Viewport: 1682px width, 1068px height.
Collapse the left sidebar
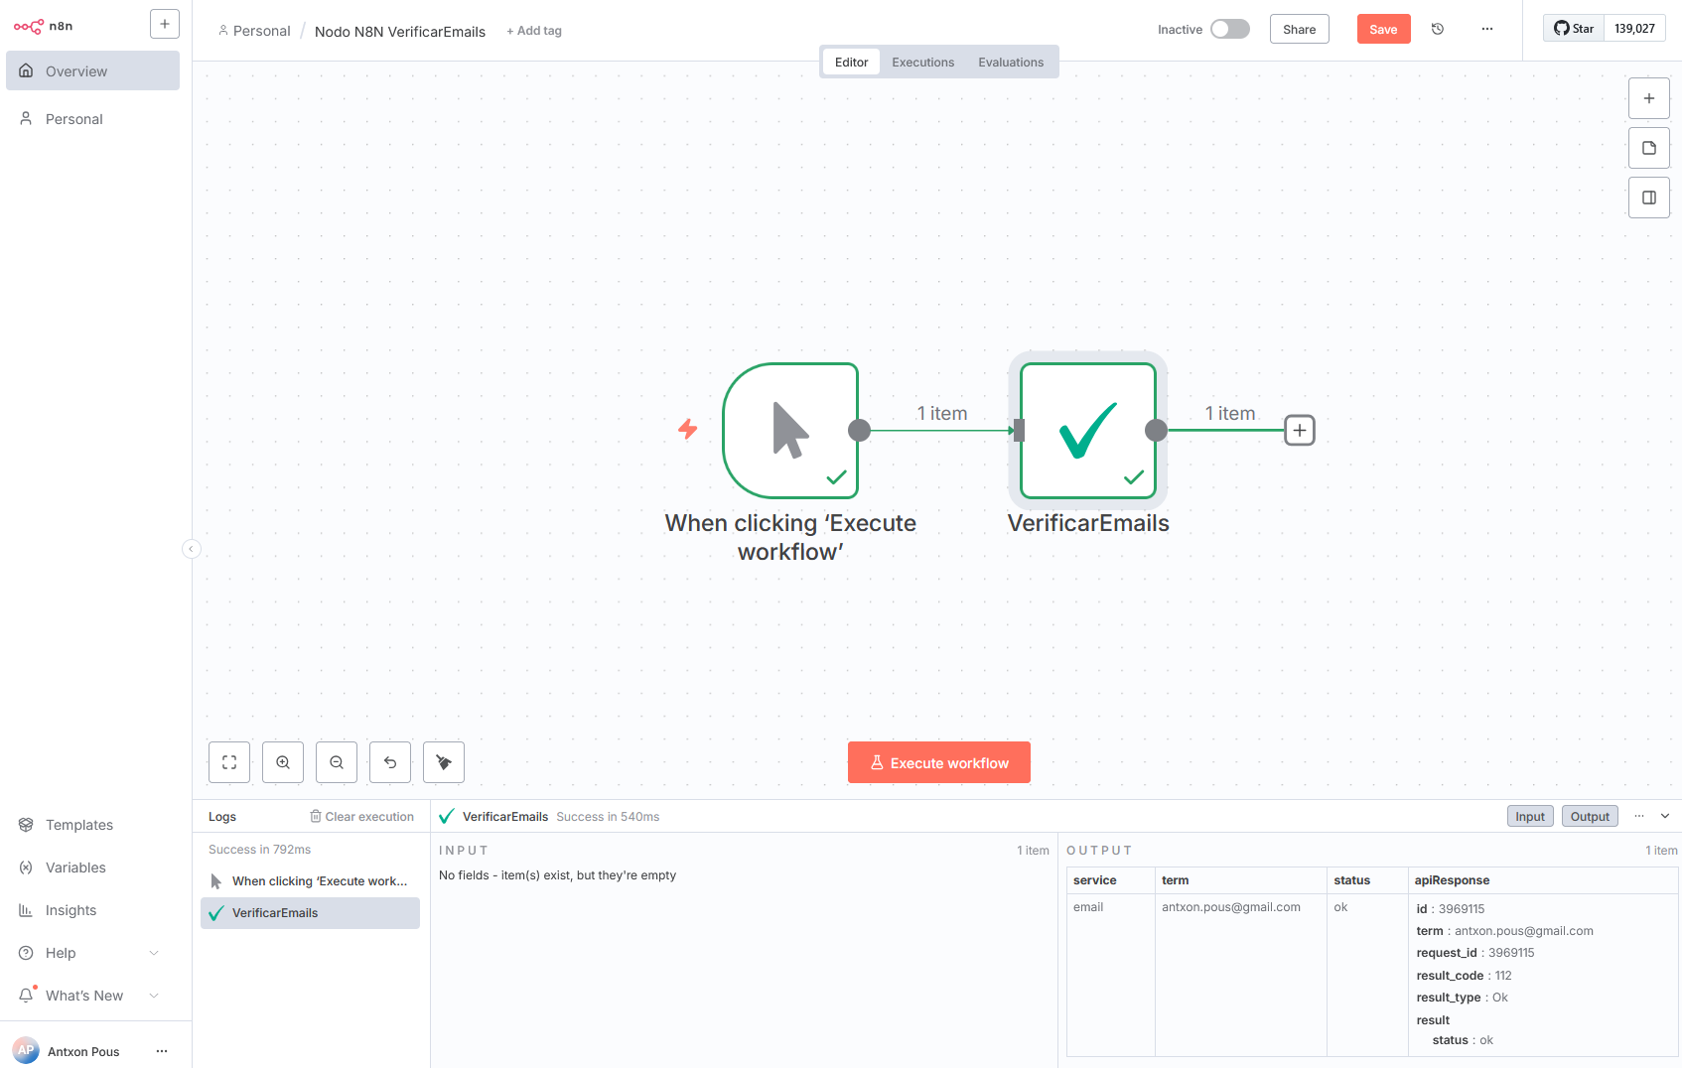pos(192,549)
